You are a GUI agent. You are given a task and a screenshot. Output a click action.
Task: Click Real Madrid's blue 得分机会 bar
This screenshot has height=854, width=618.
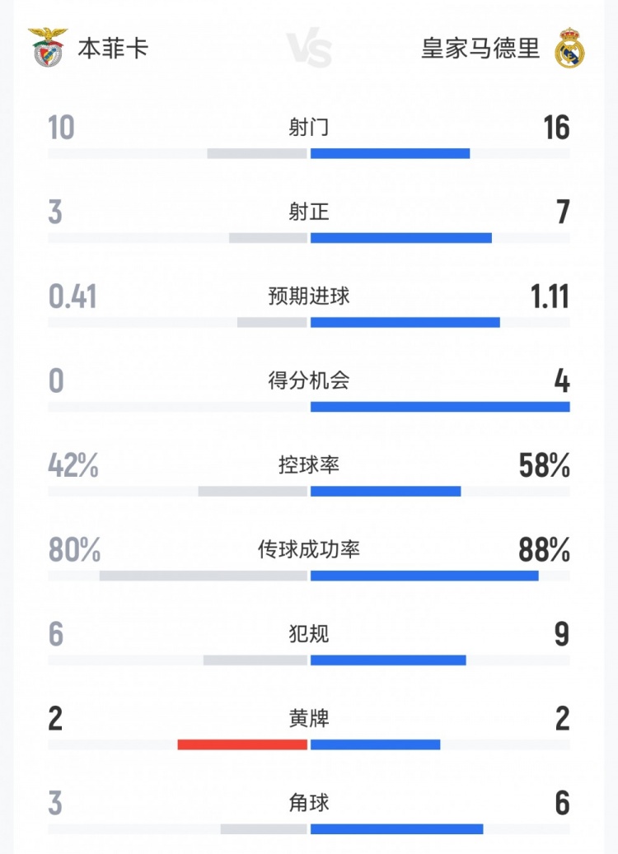pos(440,407)
